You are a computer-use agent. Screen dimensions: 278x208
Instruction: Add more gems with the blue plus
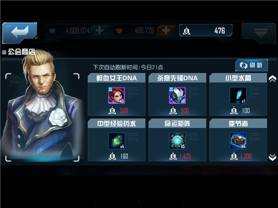100,31
